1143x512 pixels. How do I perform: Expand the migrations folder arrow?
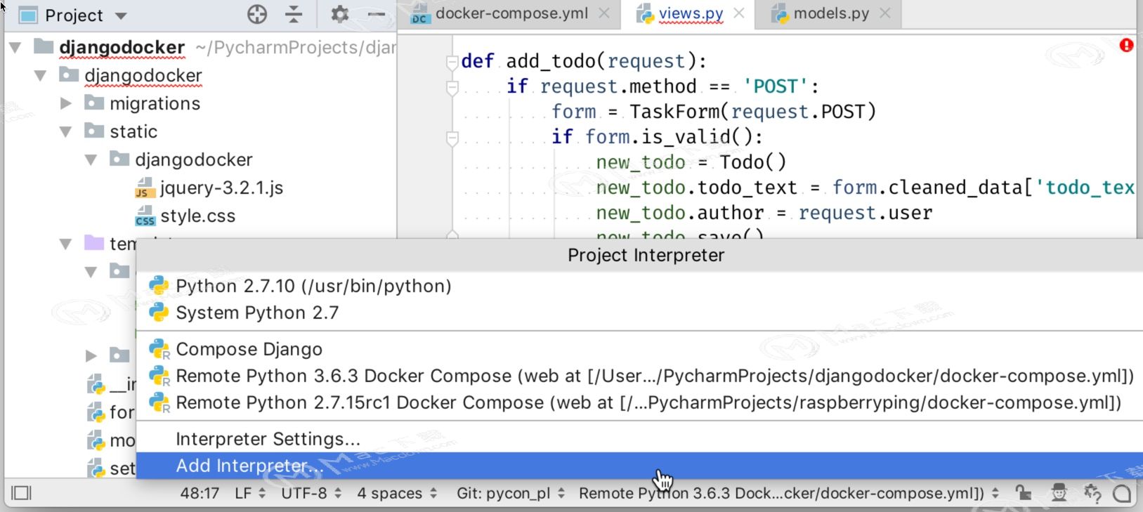pos(66,103)
